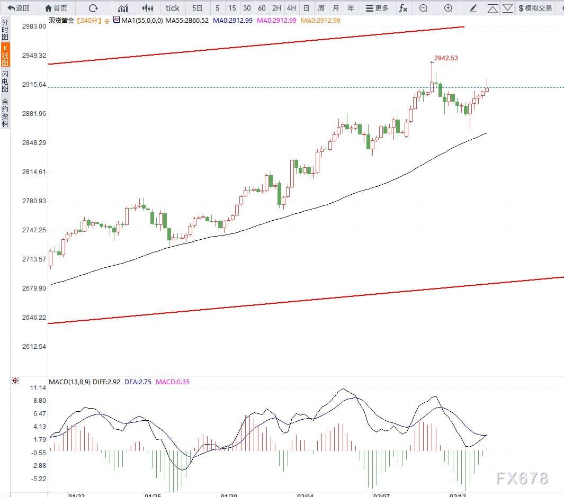The image size is (564, 497).
Task: Select the 日 daily timeframe
Action: (x=306, y=8)
